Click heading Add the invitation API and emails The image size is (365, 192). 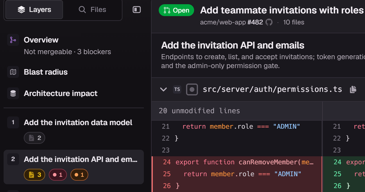(232, 45)
